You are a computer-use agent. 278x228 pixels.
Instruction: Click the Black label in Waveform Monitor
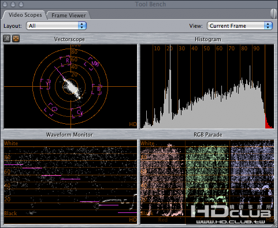tap(10, 214)
